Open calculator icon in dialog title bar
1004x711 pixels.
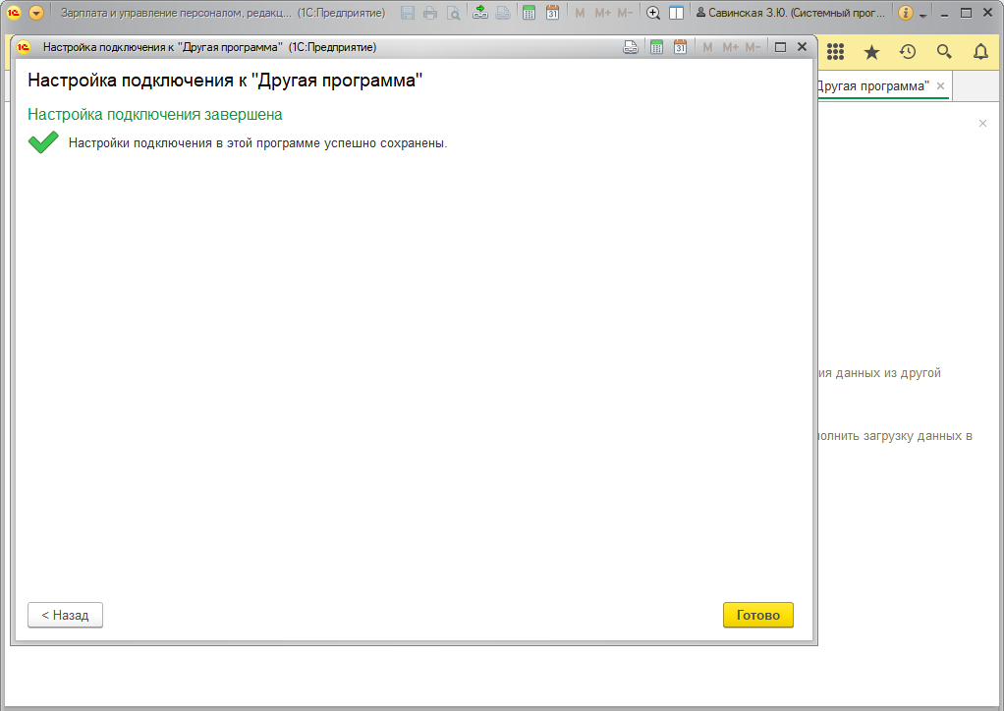click(x=657, y=47)
